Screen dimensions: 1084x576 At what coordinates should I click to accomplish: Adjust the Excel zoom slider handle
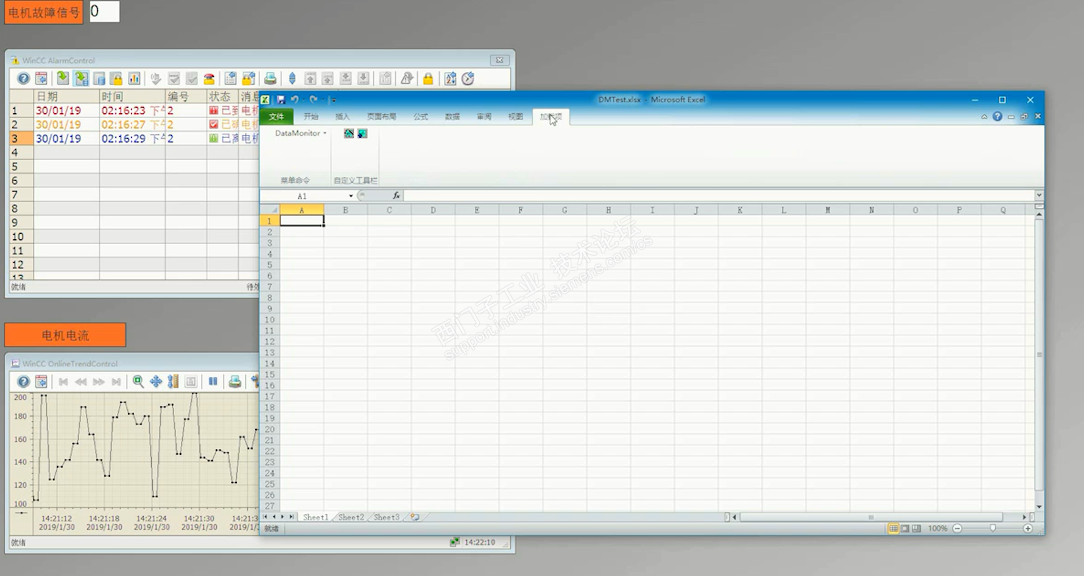993,529
